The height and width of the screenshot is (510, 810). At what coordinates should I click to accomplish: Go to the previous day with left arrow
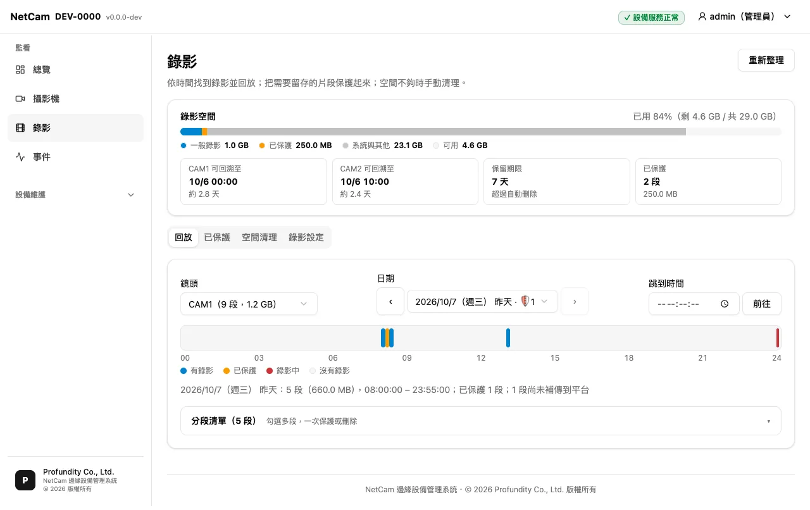coord(390,301)
